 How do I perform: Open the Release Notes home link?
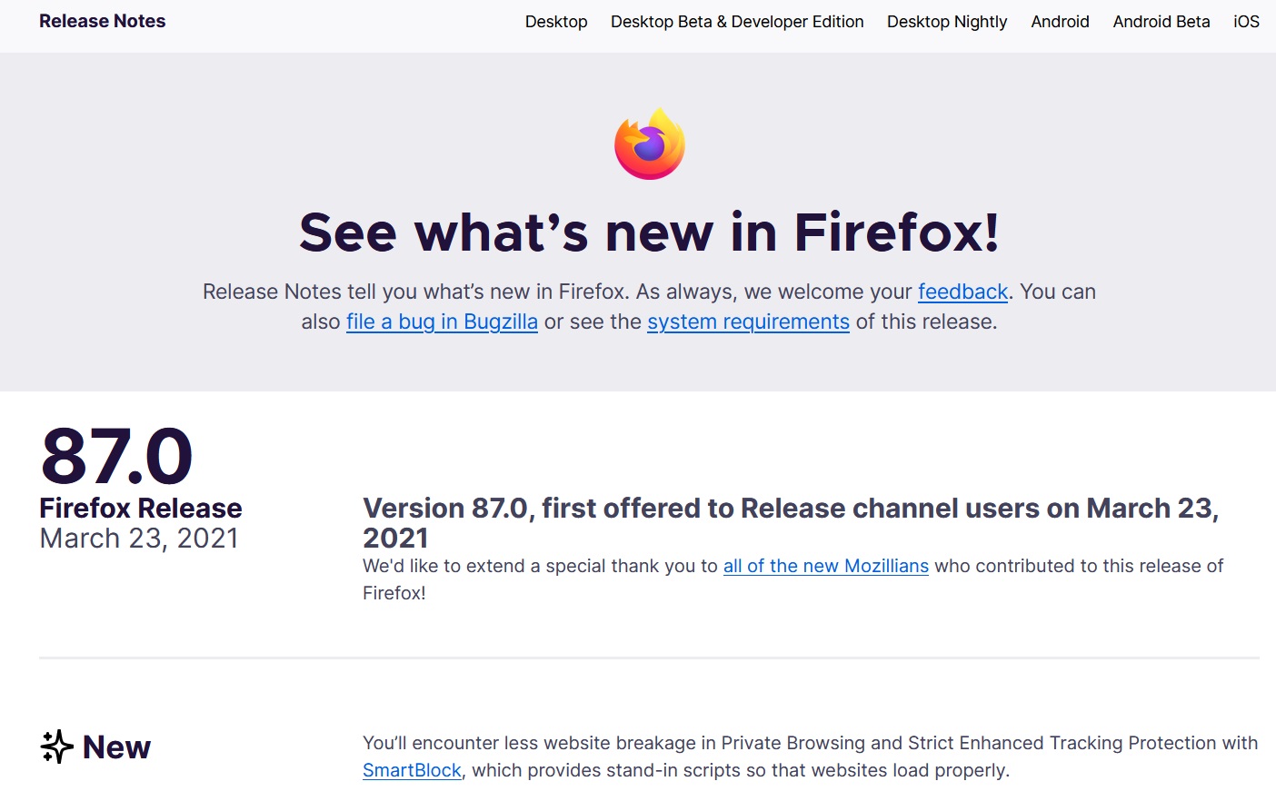103,21
